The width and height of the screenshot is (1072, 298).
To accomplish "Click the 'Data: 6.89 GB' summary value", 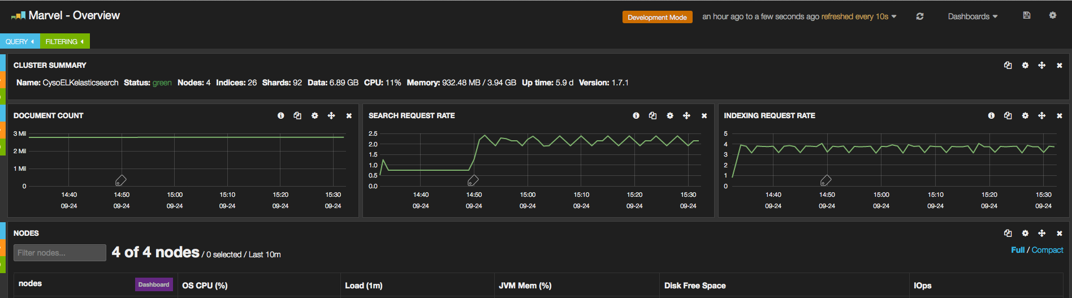I will click(333, 83).
